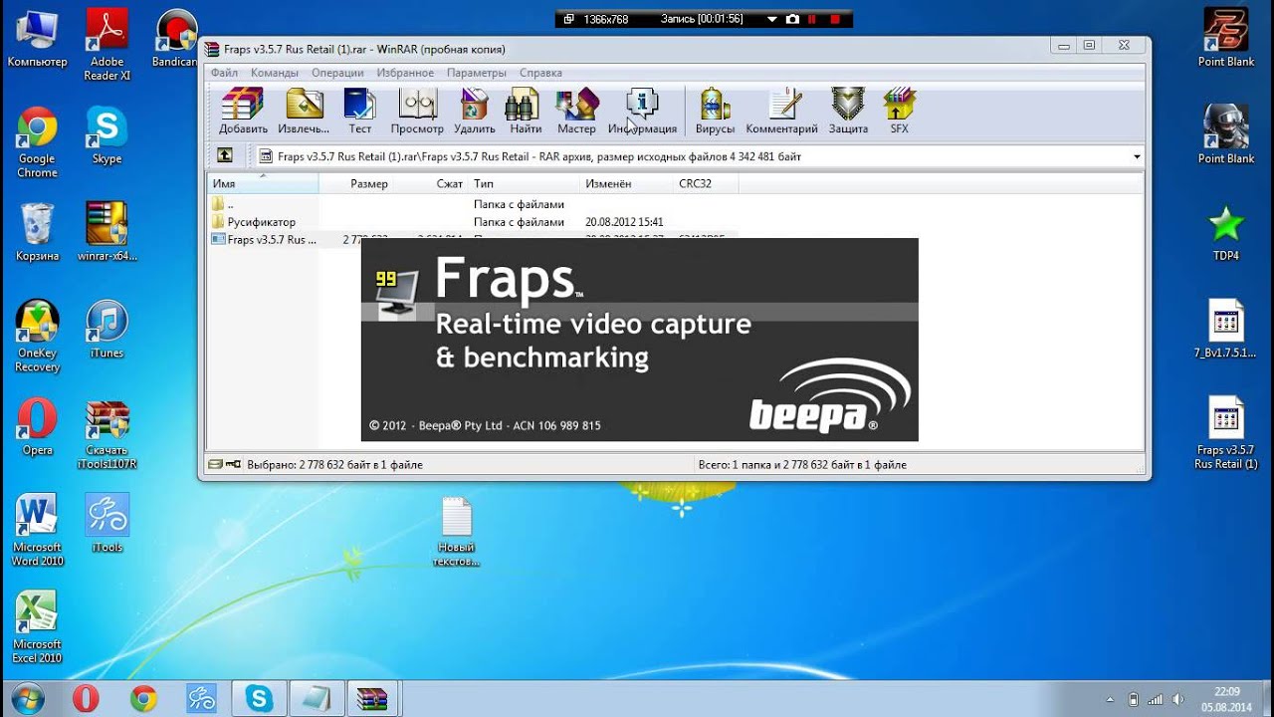Viewport: 1274px width, 717px height.
Task: Open the Информация toolbar icon
Action: 642,111
